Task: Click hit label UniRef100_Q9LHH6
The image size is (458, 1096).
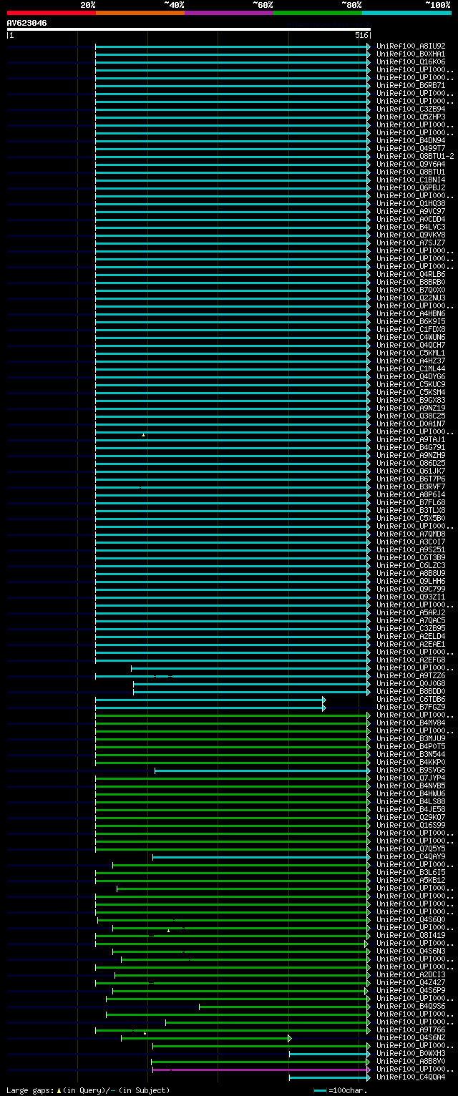Action: 411,581
